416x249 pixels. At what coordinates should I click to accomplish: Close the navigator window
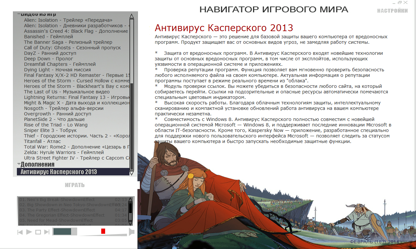(405, 3)
